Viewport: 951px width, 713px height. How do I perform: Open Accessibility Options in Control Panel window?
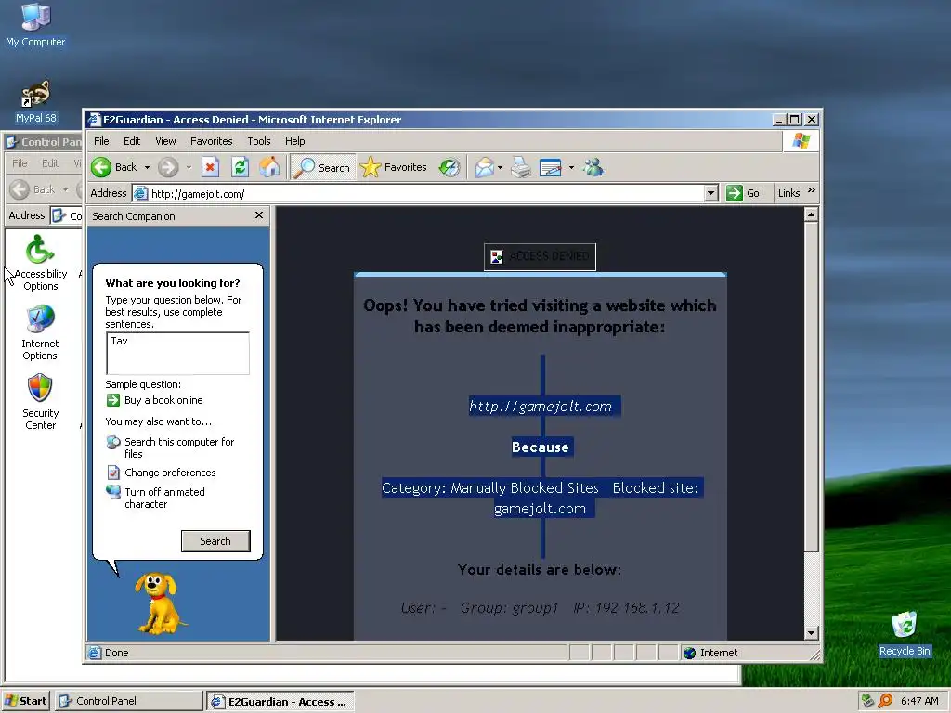pos(41,263)
